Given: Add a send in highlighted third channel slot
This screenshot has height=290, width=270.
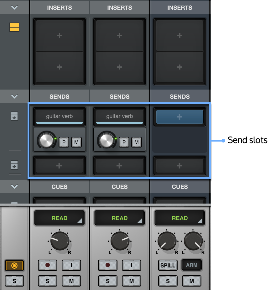Looking at the screenshot, I should coord(179,117).
